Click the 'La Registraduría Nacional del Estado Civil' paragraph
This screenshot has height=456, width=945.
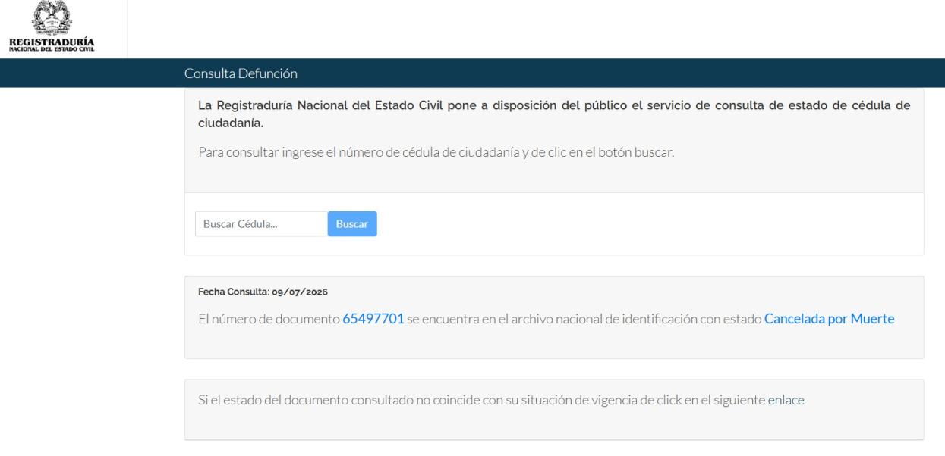click(x=554, y=114)
